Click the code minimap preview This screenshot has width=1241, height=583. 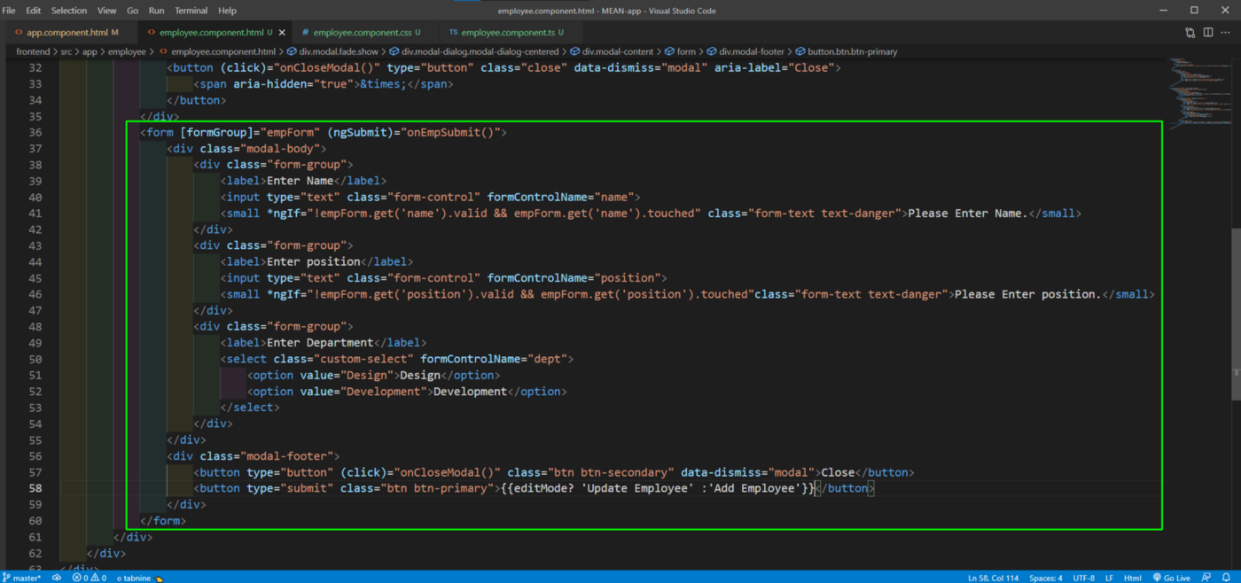pos(1199,93)
